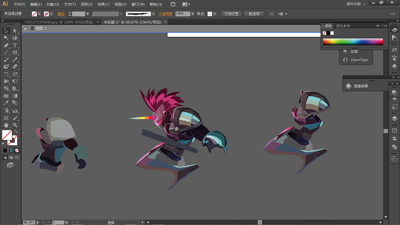400x225 pixels.
Task: Open the Symbols (club) panel icon
Action: pos(394,66)
